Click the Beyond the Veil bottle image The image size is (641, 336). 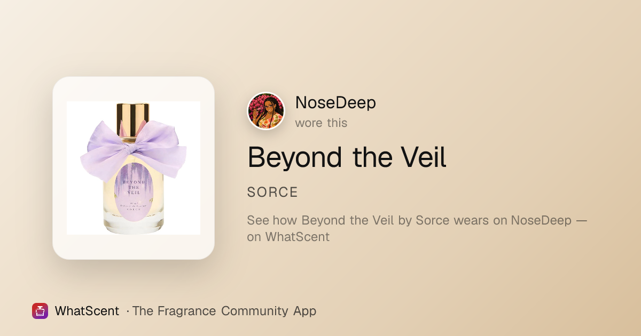[134, 168]
